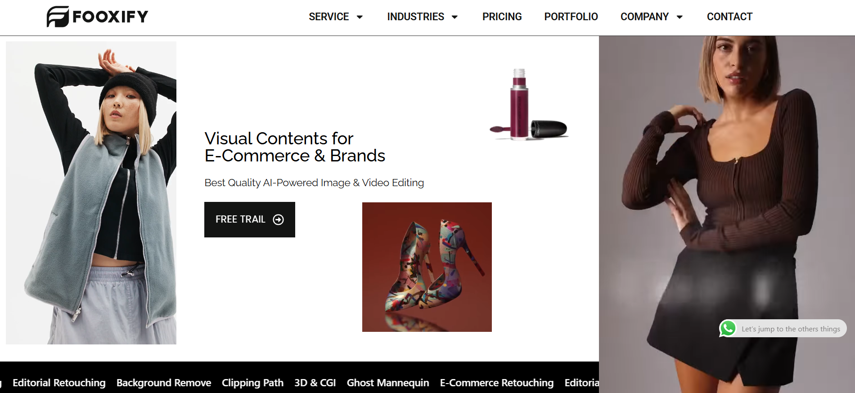Screen dimensions: 855x393
Task: Open the Pricing menu item
Action: (502, 17)
